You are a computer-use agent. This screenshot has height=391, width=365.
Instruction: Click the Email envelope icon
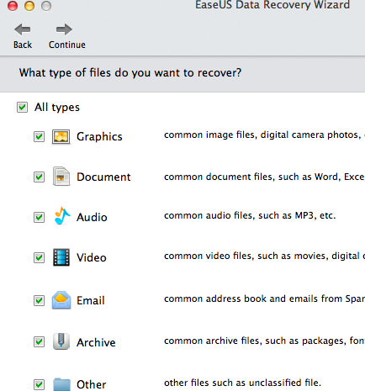click(61, 300)
